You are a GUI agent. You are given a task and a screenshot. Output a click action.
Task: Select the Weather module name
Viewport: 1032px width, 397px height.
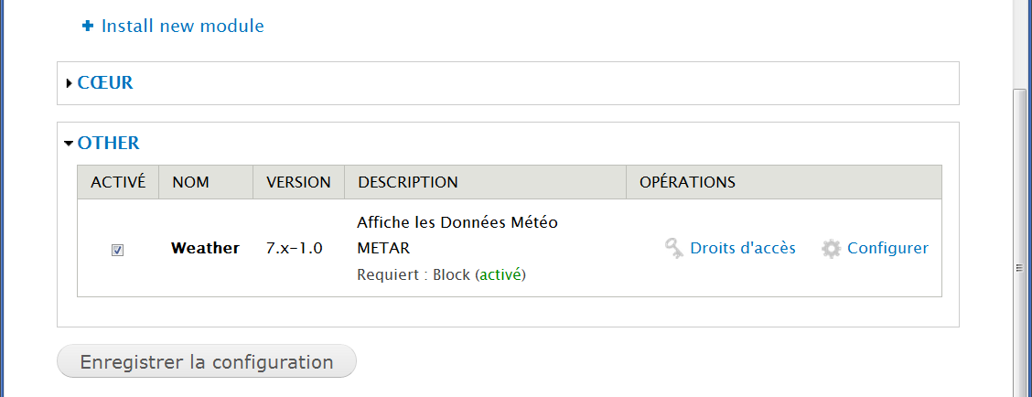pos(205,248)
